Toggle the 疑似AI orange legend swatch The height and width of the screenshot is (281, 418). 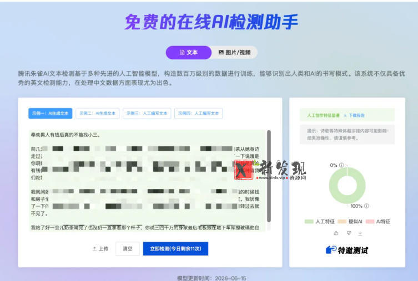[x=342, y=221]
